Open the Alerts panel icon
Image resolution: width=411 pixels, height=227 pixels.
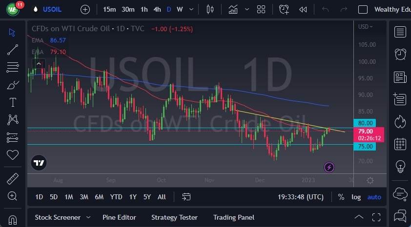point(401,54)
